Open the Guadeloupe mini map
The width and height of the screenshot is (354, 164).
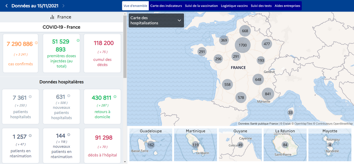[151, 145]
